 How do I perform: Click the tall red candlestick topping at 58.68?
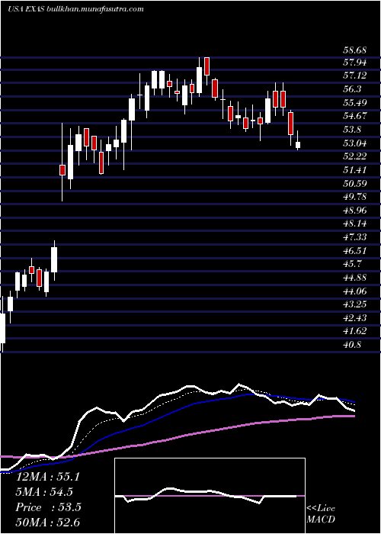pos(207,66)
